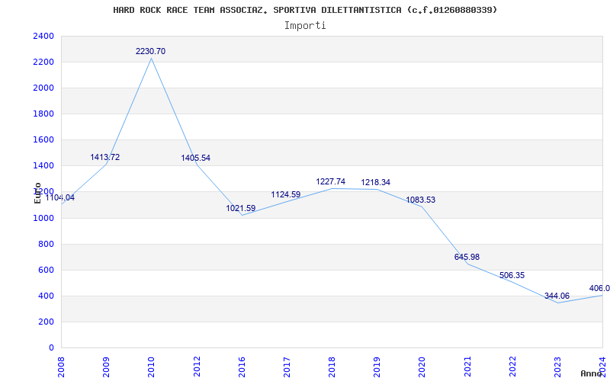
Task: Click the 2008 x-axis tick label
Action: (x=62, y=367)
